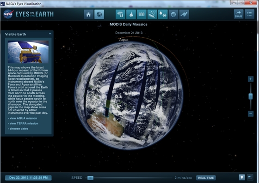Open the satellite missions icon
The width and height of the screenshot is (259, 183).
(184, 14)
